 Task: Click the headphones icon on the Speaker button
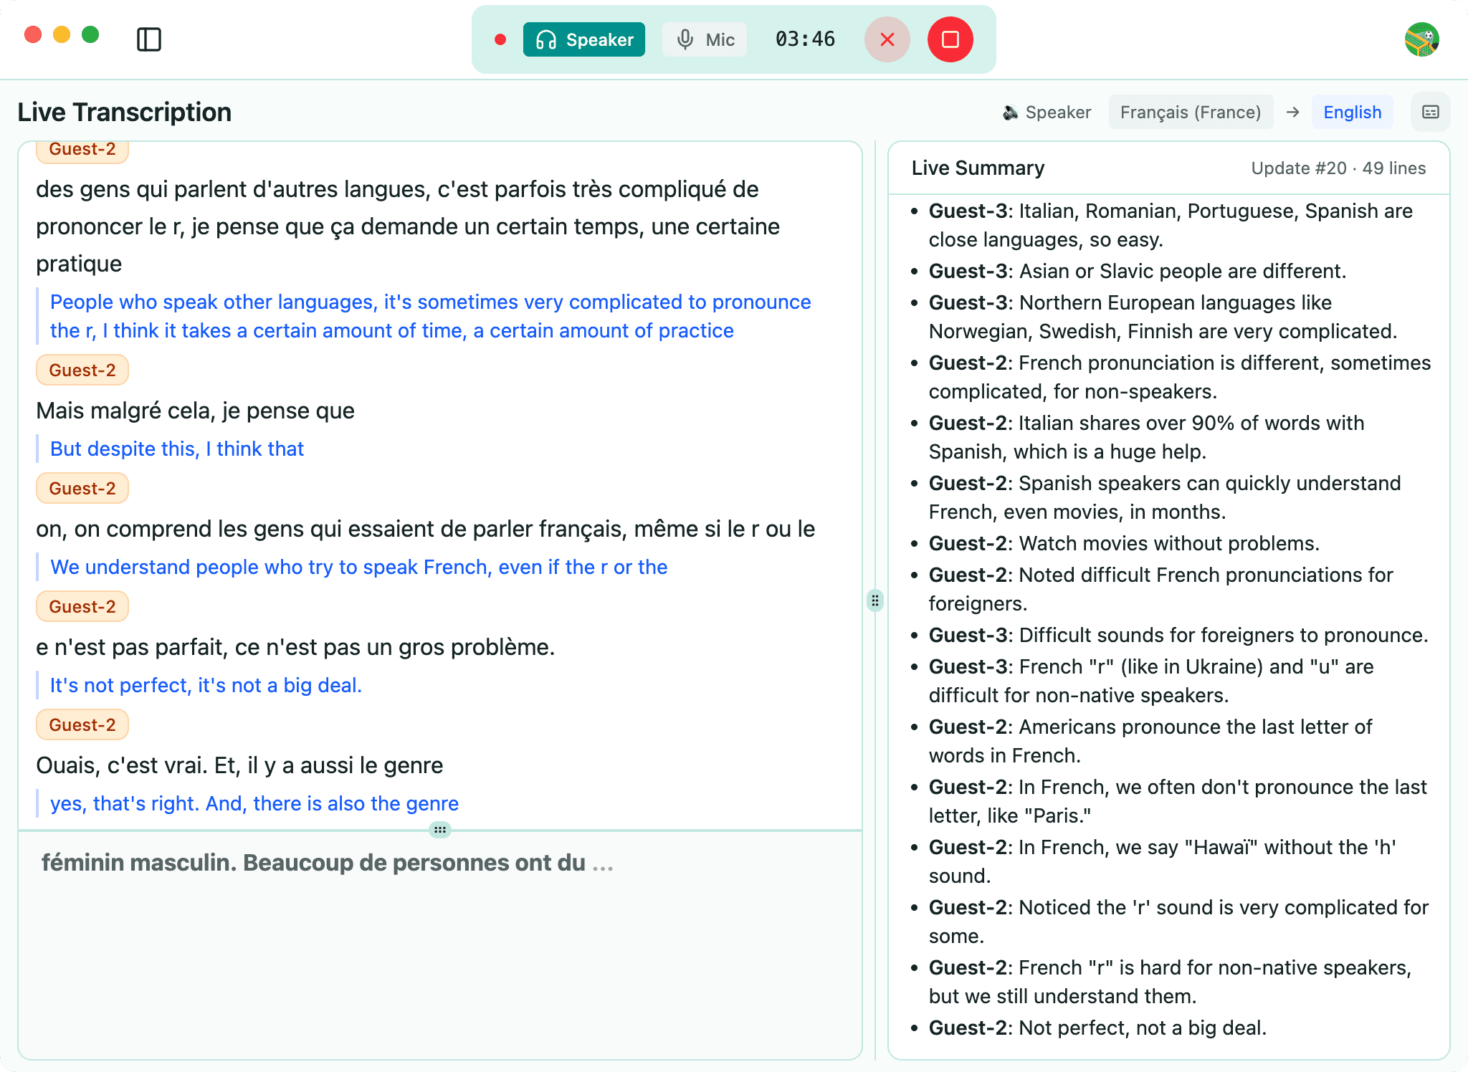(547, 39)
